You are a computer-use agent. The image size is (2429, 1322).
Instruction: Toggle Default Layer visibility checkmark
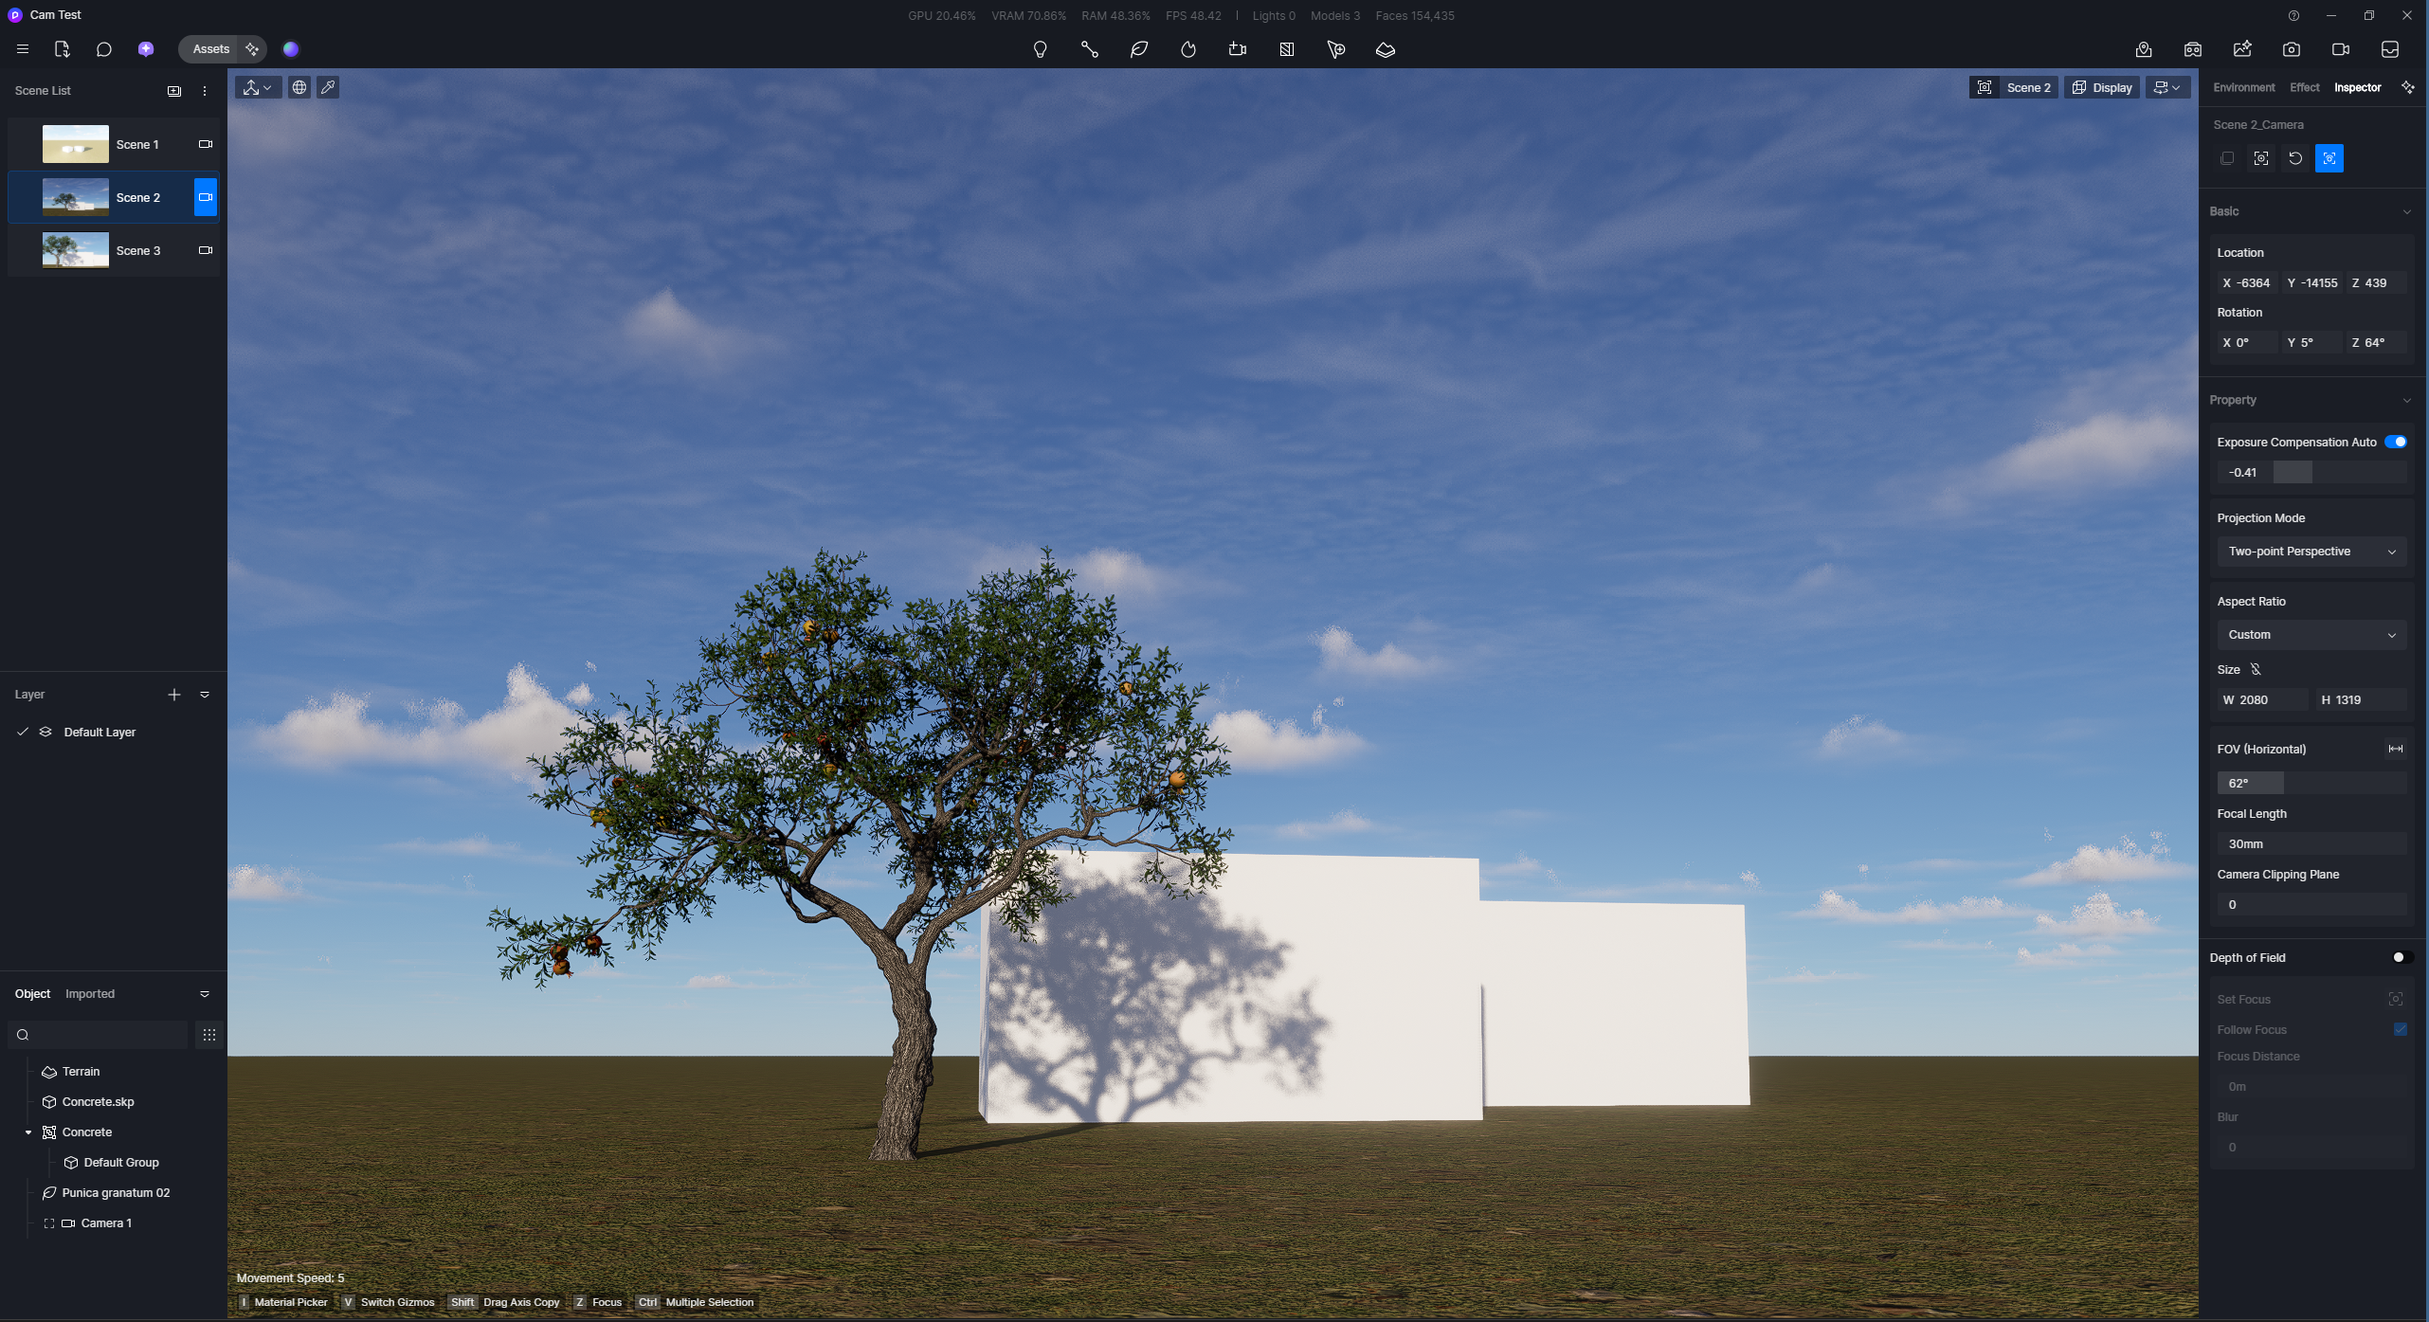click(23, 732)
